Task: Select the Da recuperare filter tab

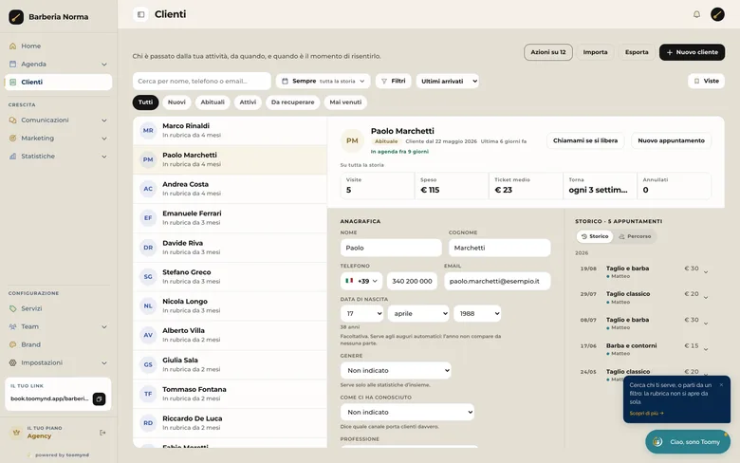Action: [x=292, y=102]
